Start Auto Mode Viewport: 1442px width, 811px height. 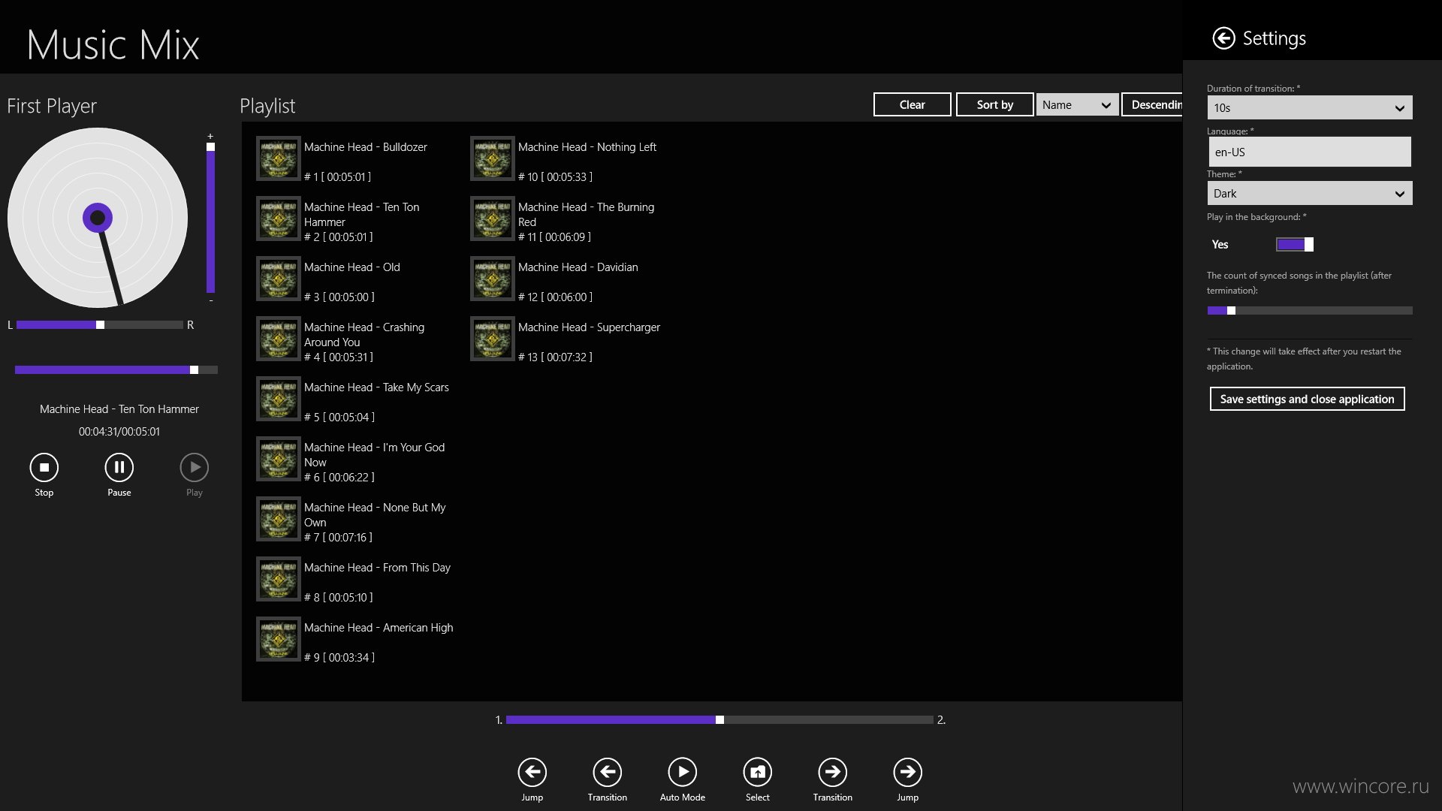[x=683, y=772]
